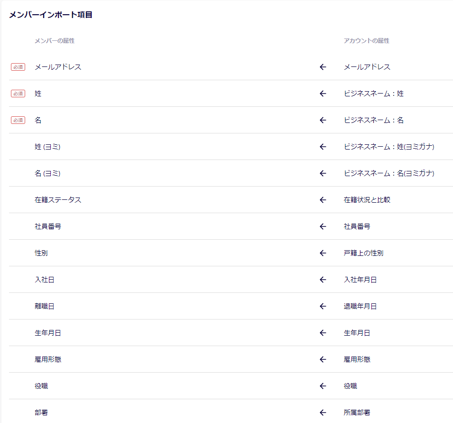Image resolution: width=453 pixels, height=423 pixels.
Task: Click the 必須 badge beside 名
Action: pyautogui.click(x=18, y=120)
